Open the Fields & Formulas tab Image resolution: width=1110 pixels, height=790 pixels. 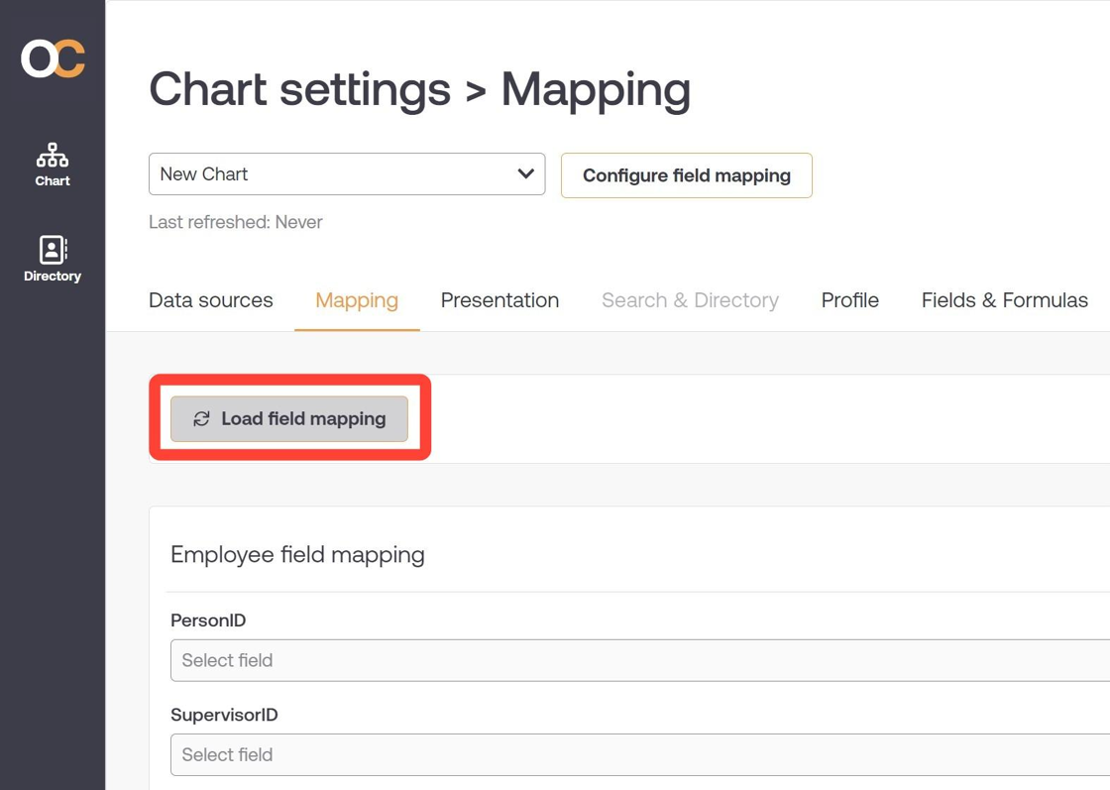pos(1004,300)
